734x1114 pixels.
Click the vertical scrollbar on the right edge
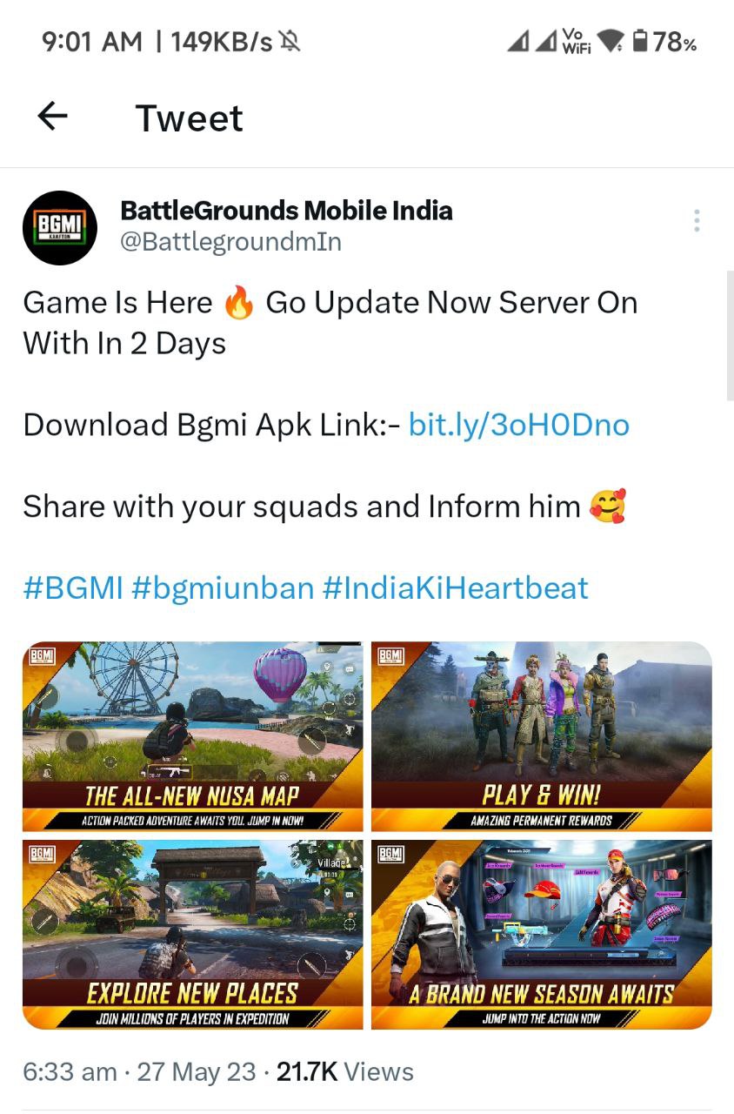[730, 335]
